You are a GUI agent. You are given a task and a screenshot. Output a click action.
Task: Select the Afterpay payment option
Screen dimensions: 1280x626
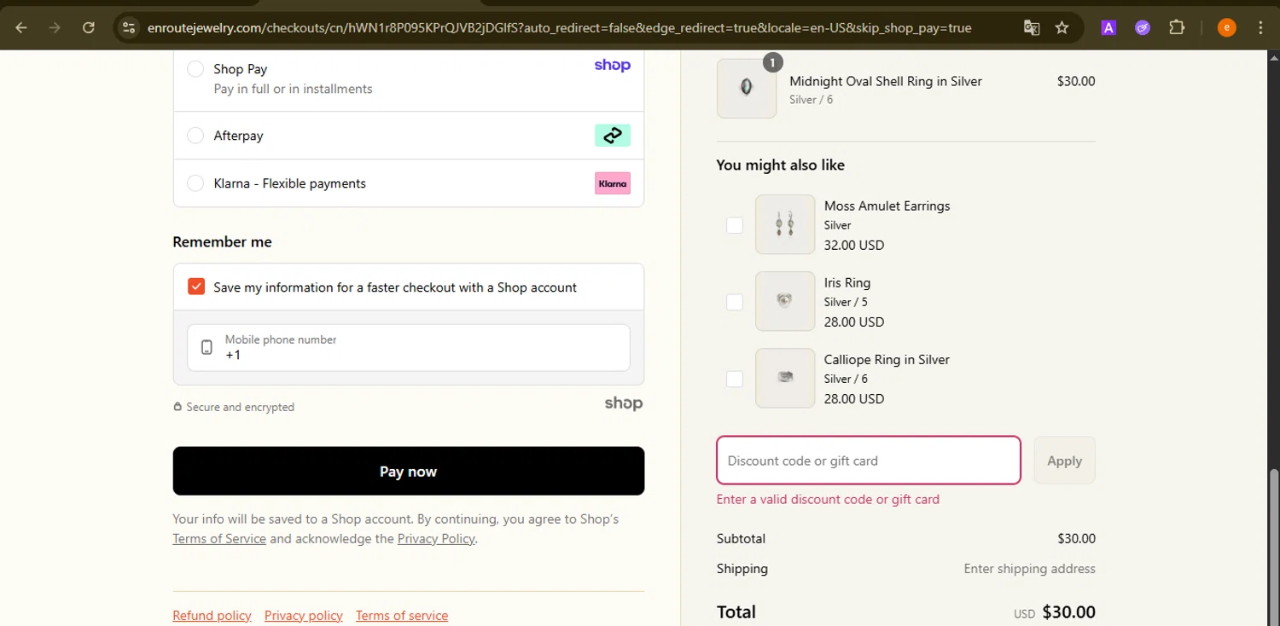click(x=195, y=135)
